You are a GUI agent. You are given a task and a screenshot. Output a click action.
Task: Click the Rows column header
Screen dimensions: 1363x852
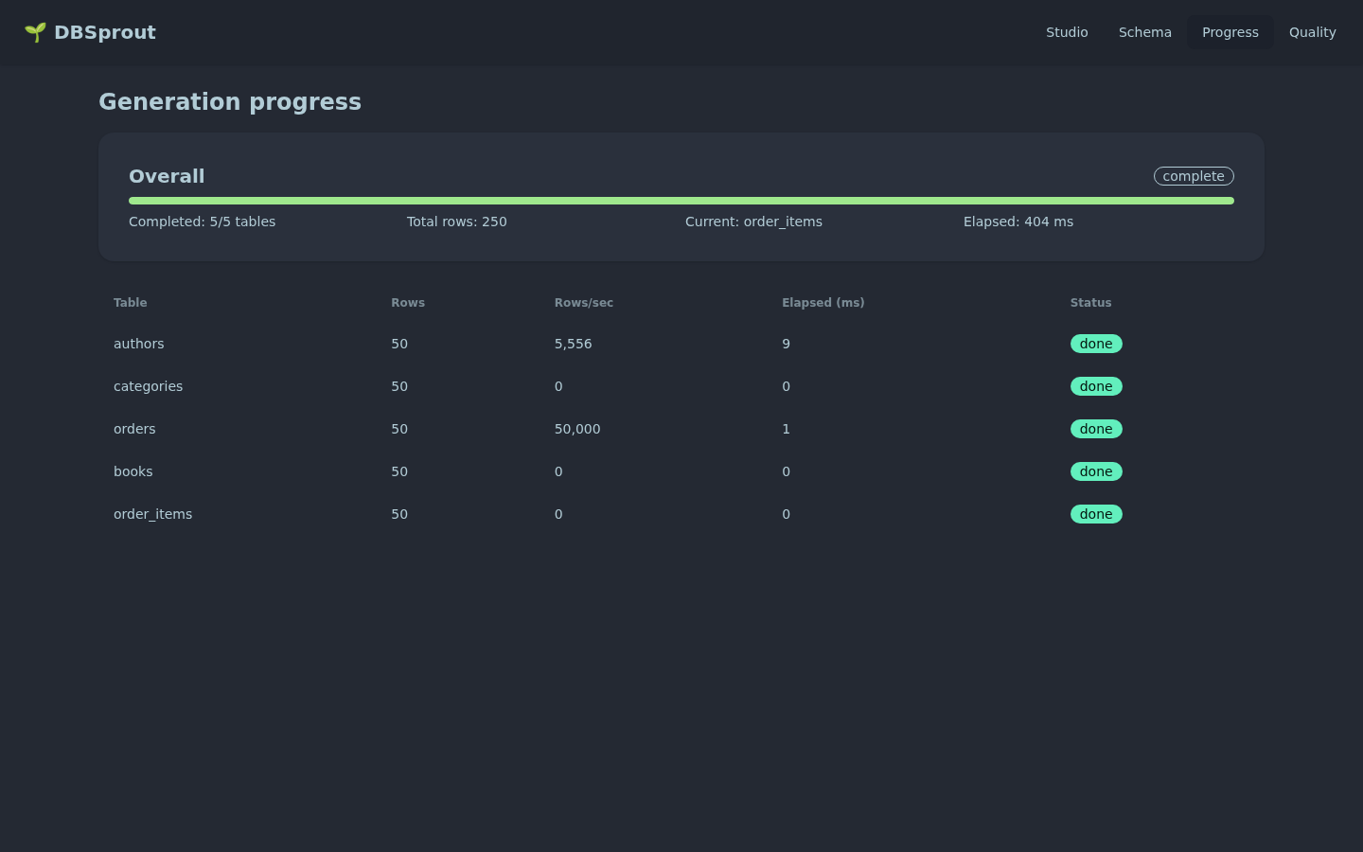pos(408,303)
